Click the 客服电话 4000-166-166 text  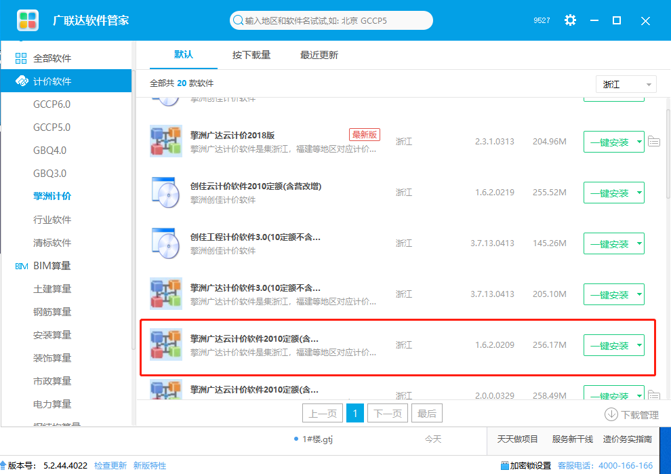click(605, 465)
